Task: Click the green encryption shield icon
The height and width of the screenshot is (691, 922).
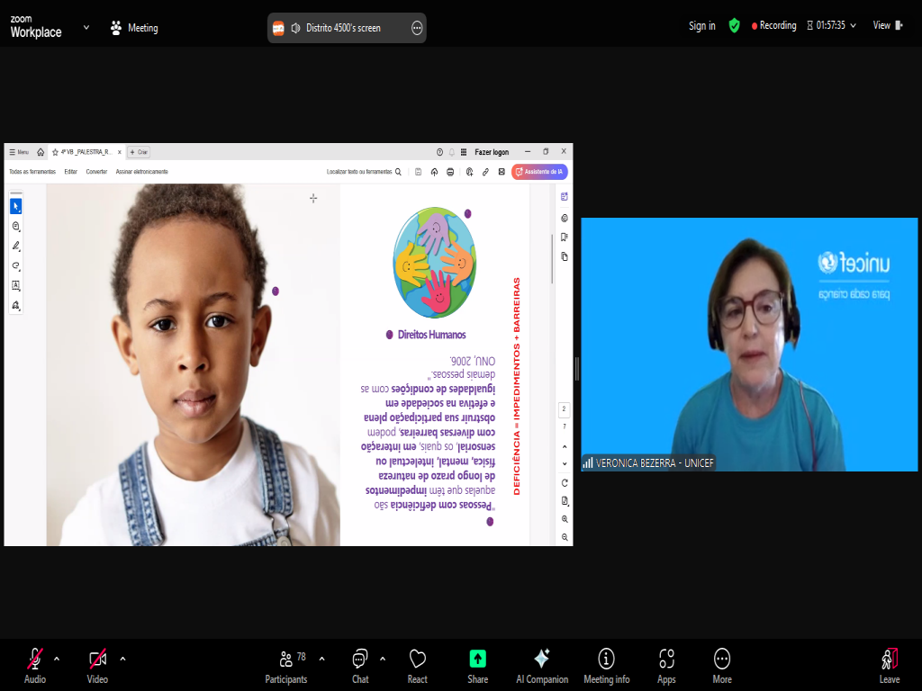Action: point(735,26)
